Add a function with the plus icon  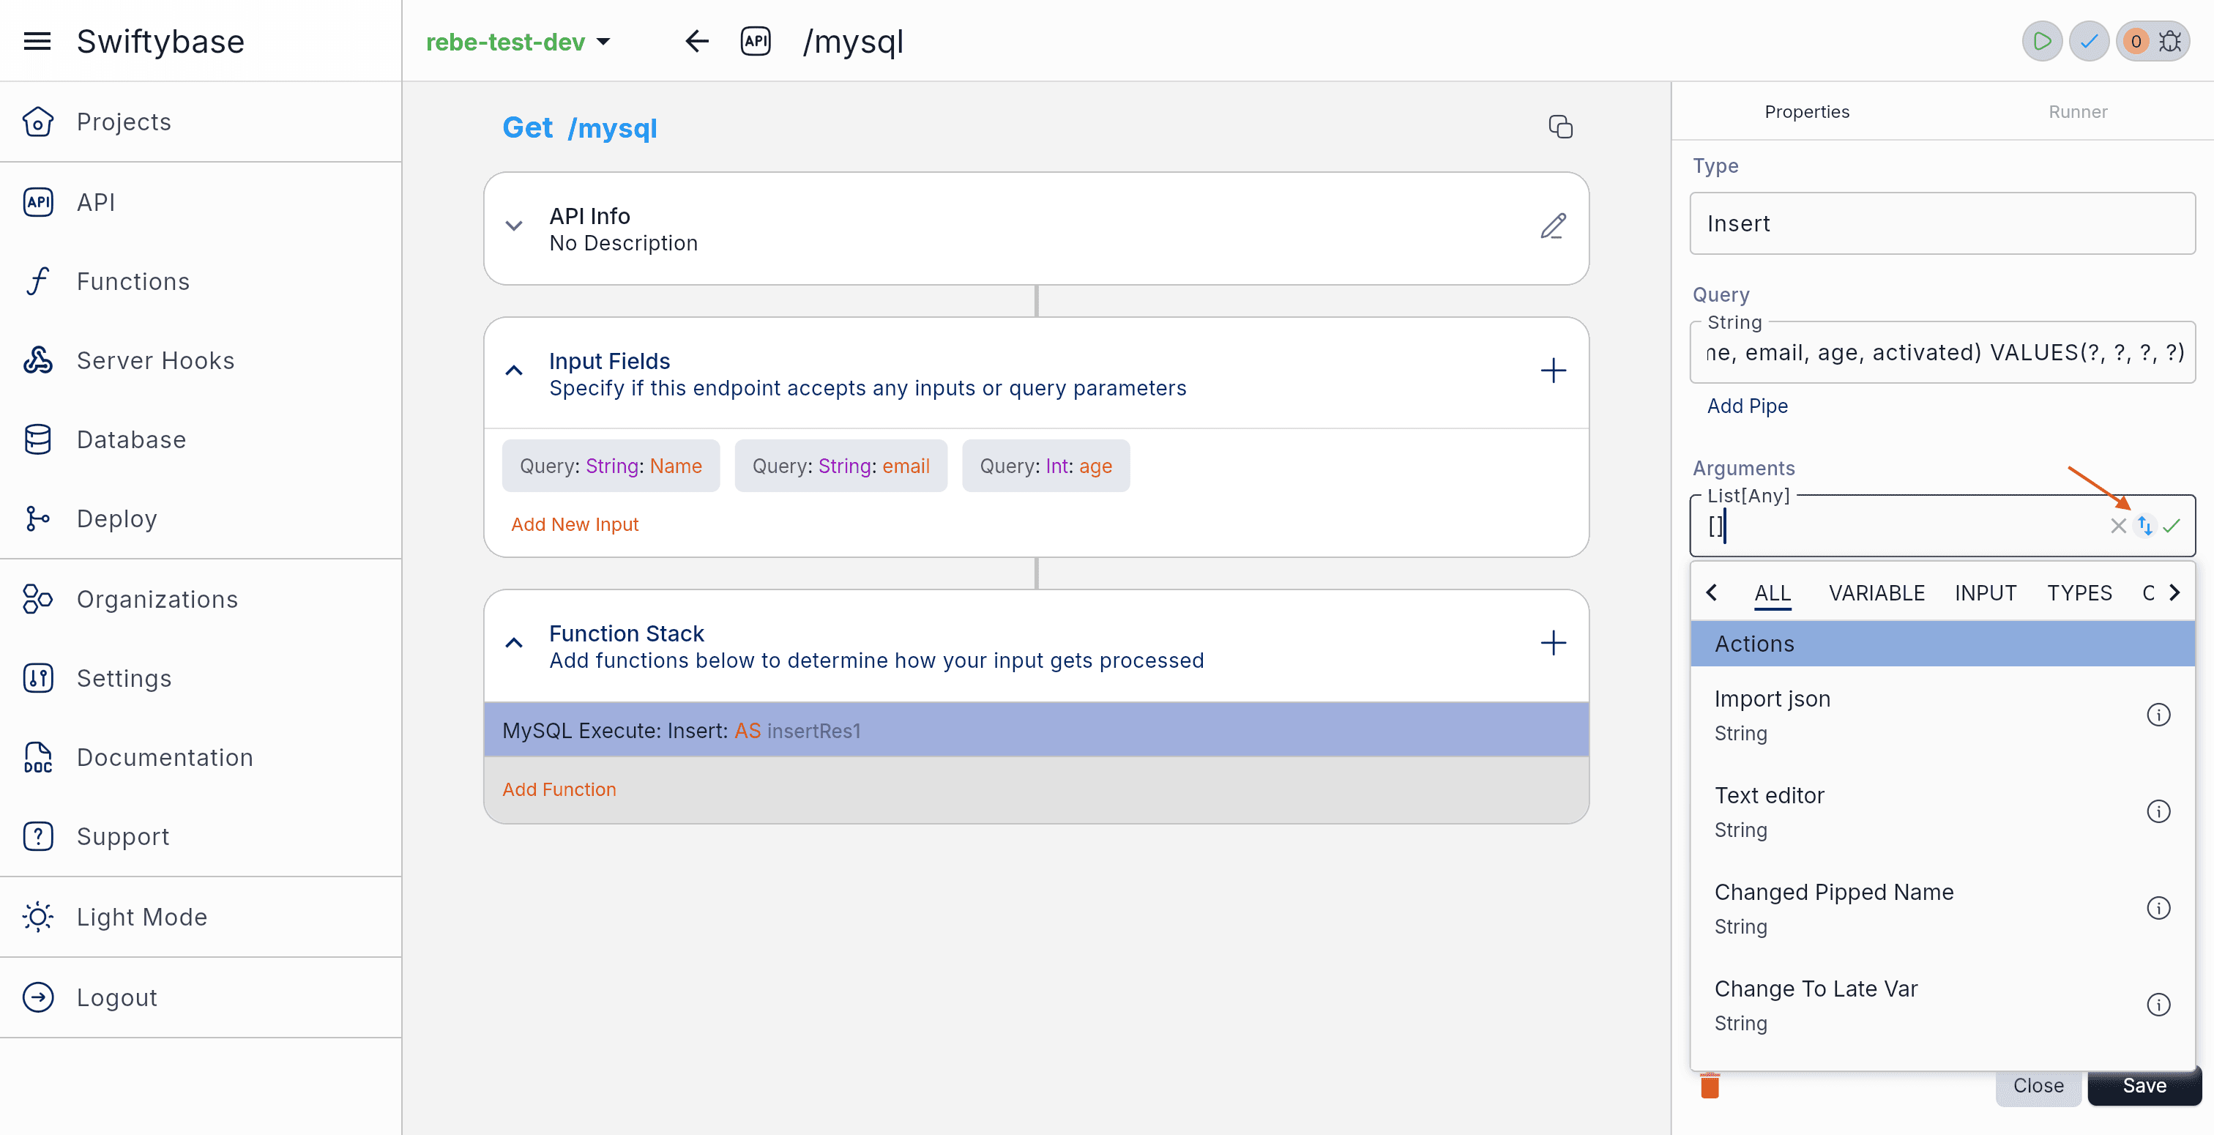1553,643
